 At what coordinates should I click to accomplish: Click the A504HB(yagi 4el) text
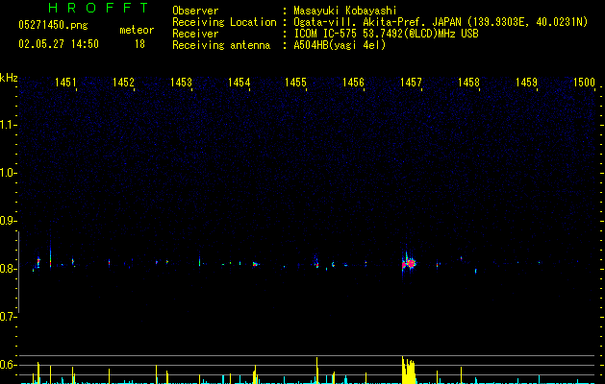point(340,45)
